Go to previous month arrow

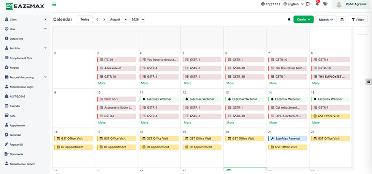pos(97,20)
